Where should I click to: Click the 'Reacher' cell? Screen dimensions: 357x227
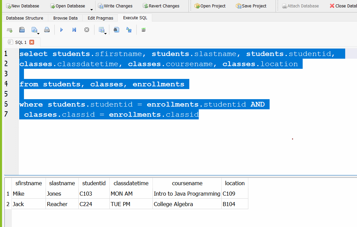[62, 204]
